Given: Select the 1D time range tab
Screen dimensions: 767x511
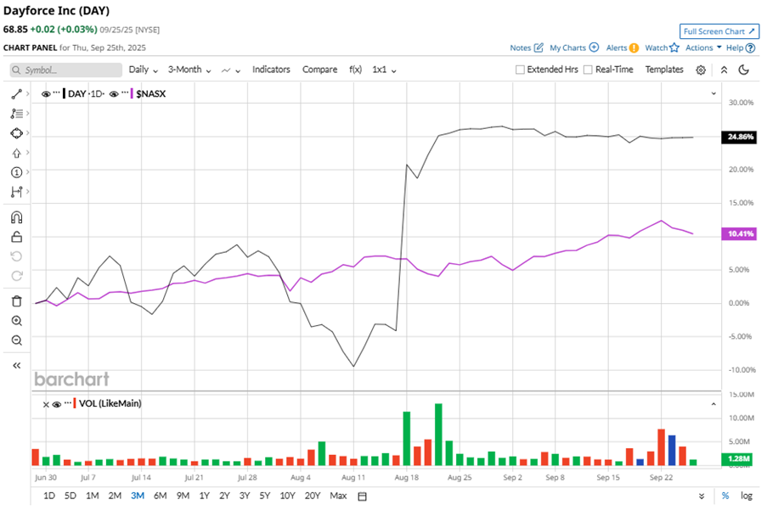Looking at the screenshot, I should pos(49,496).
